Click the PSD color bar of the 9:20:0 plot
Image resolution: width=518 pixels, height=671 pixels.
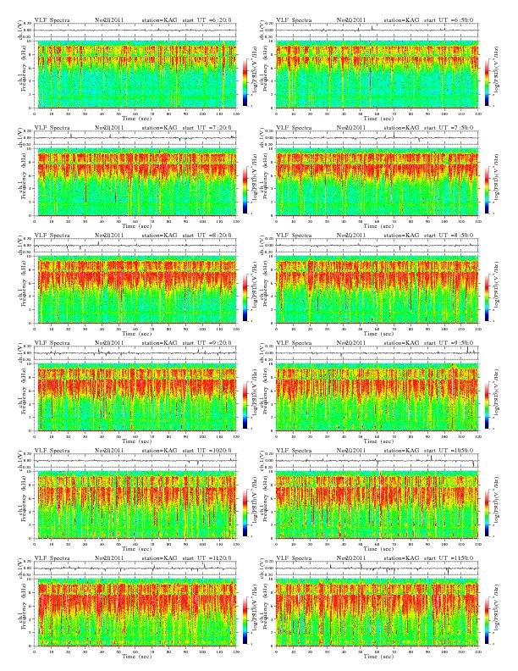pyautogui.click(x=245, y=405)
